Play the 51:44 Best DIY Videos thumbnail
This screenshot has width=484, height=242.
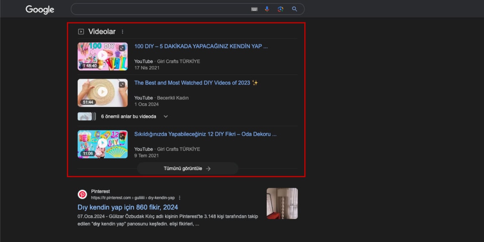(102, 93)
